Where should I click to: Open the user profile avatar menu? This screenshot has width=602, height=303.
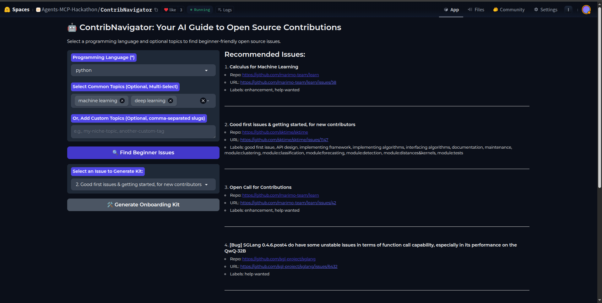tap(586, 10)
